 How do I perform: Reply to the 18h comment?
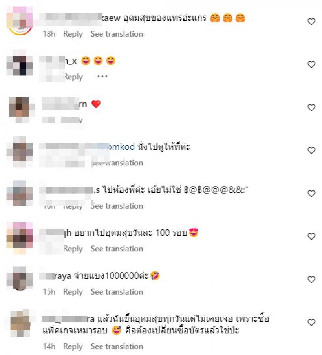tap(73, 34)
